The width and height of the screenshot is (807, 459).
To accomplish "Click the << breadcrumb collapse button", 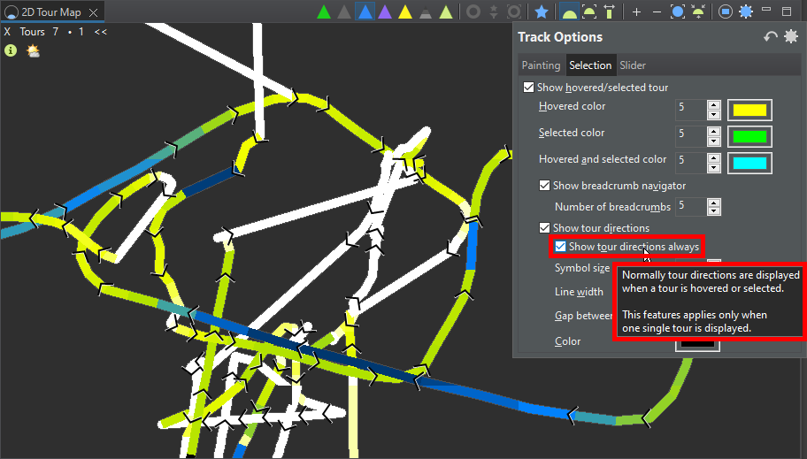I will tap(100, 31).
